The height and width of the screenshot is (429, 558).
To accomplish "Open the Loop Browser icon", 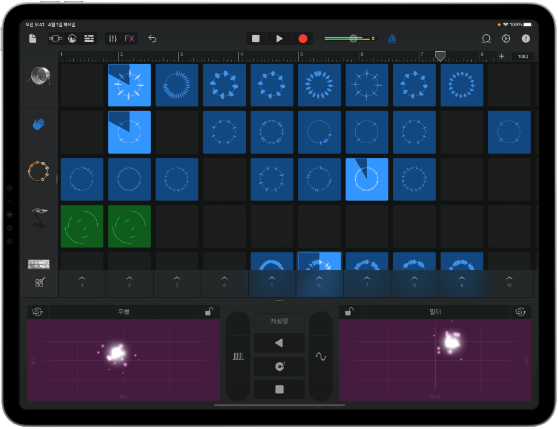I will click(486, 38).
